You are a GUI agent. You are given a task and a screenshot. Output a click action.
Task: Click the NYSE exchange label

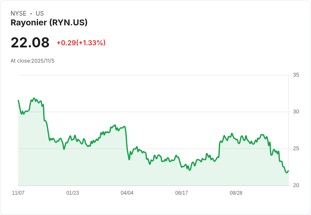click(x=18, y=14)
